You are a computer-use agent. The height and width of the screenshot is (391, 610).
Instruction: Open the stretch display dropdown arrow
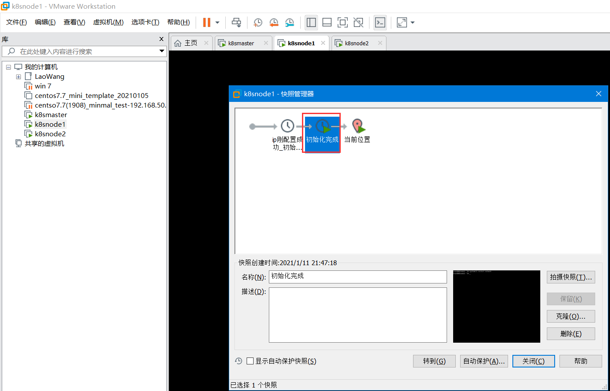tap(413, 23)
